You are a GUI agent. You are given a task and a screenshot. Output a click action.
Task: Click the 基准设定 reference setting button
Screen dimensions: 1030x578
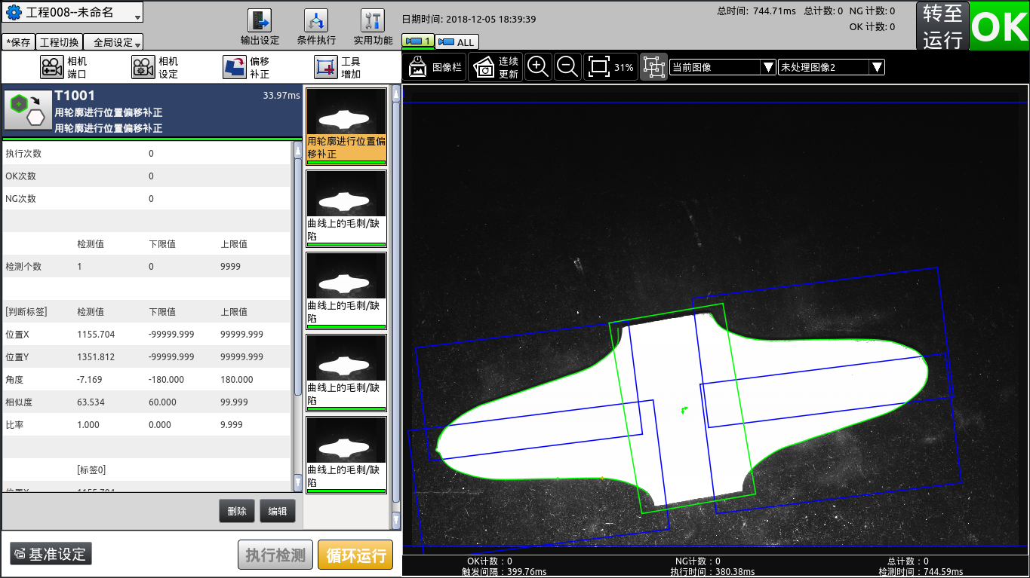pyautogui.click(x=51, y=554)
